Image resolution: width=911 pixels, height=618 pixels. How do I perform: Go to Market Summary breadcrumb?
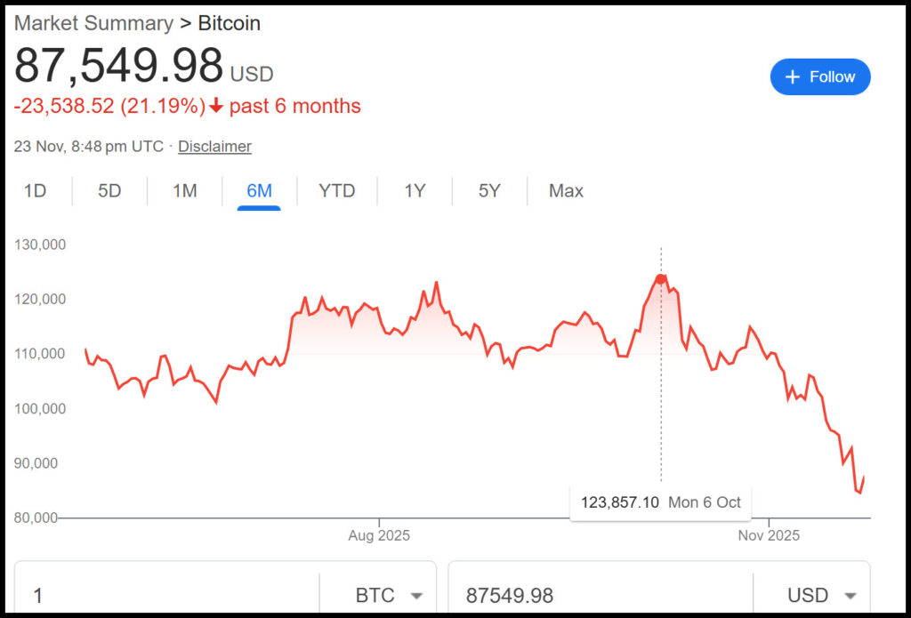93,23
